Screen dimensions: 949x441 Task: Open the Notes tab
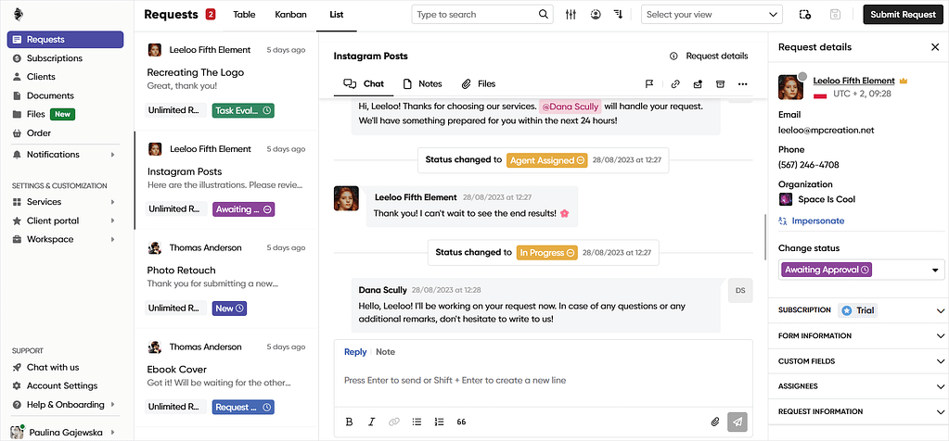coord(423,84)
